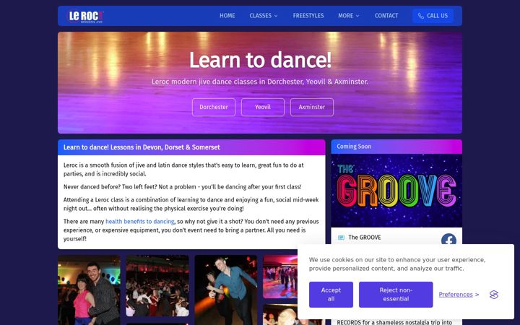Select the Yeovil class button
520x325 pixels.
click(263, 107)
